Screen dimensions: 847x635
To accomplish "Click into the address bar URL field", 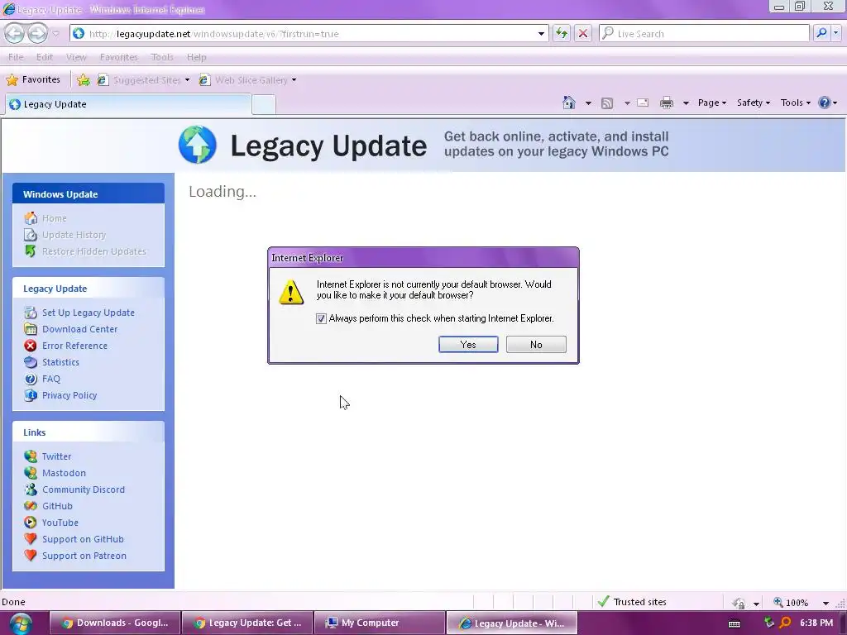I will 308,33.
